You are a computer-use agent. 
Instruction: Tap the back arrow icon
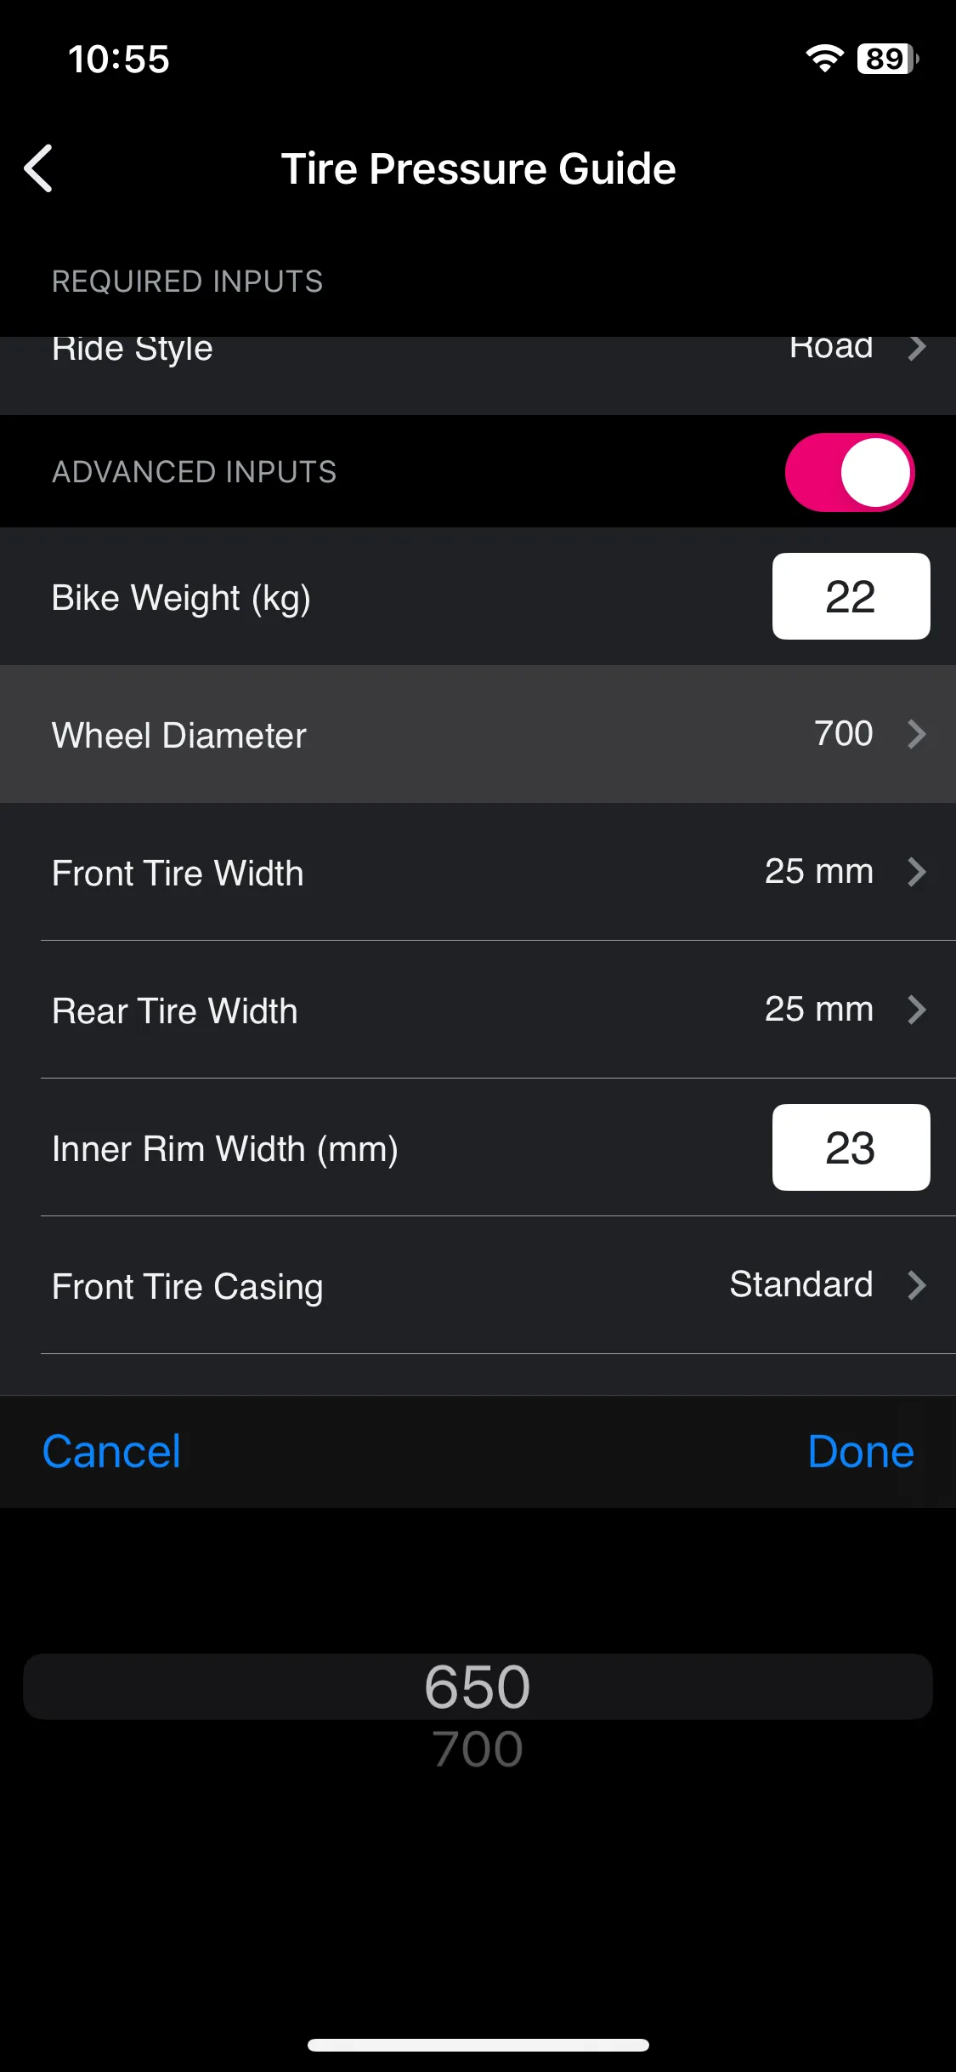(39, 168)
